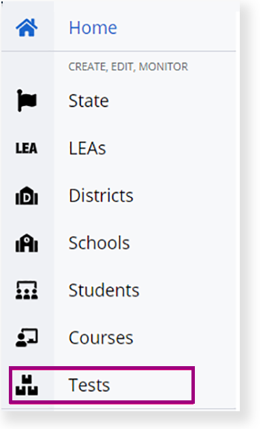Open the Home link text
This screenshot has width=263, height=429.
click(x=93, y=27)
